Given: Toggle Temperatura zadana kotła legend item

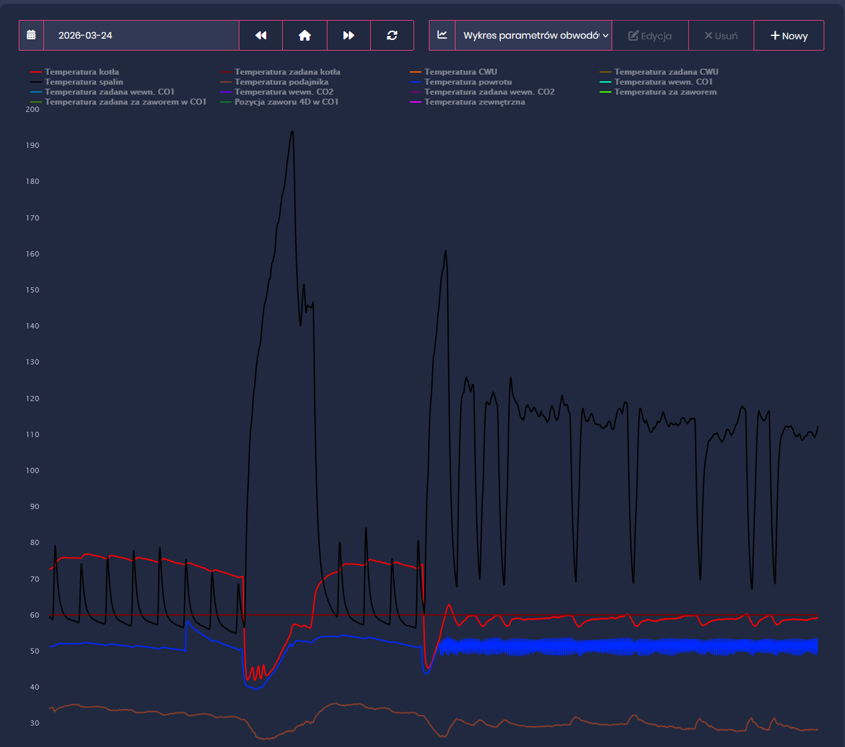Looking at the screenshot, I should (x=287, y=72).
